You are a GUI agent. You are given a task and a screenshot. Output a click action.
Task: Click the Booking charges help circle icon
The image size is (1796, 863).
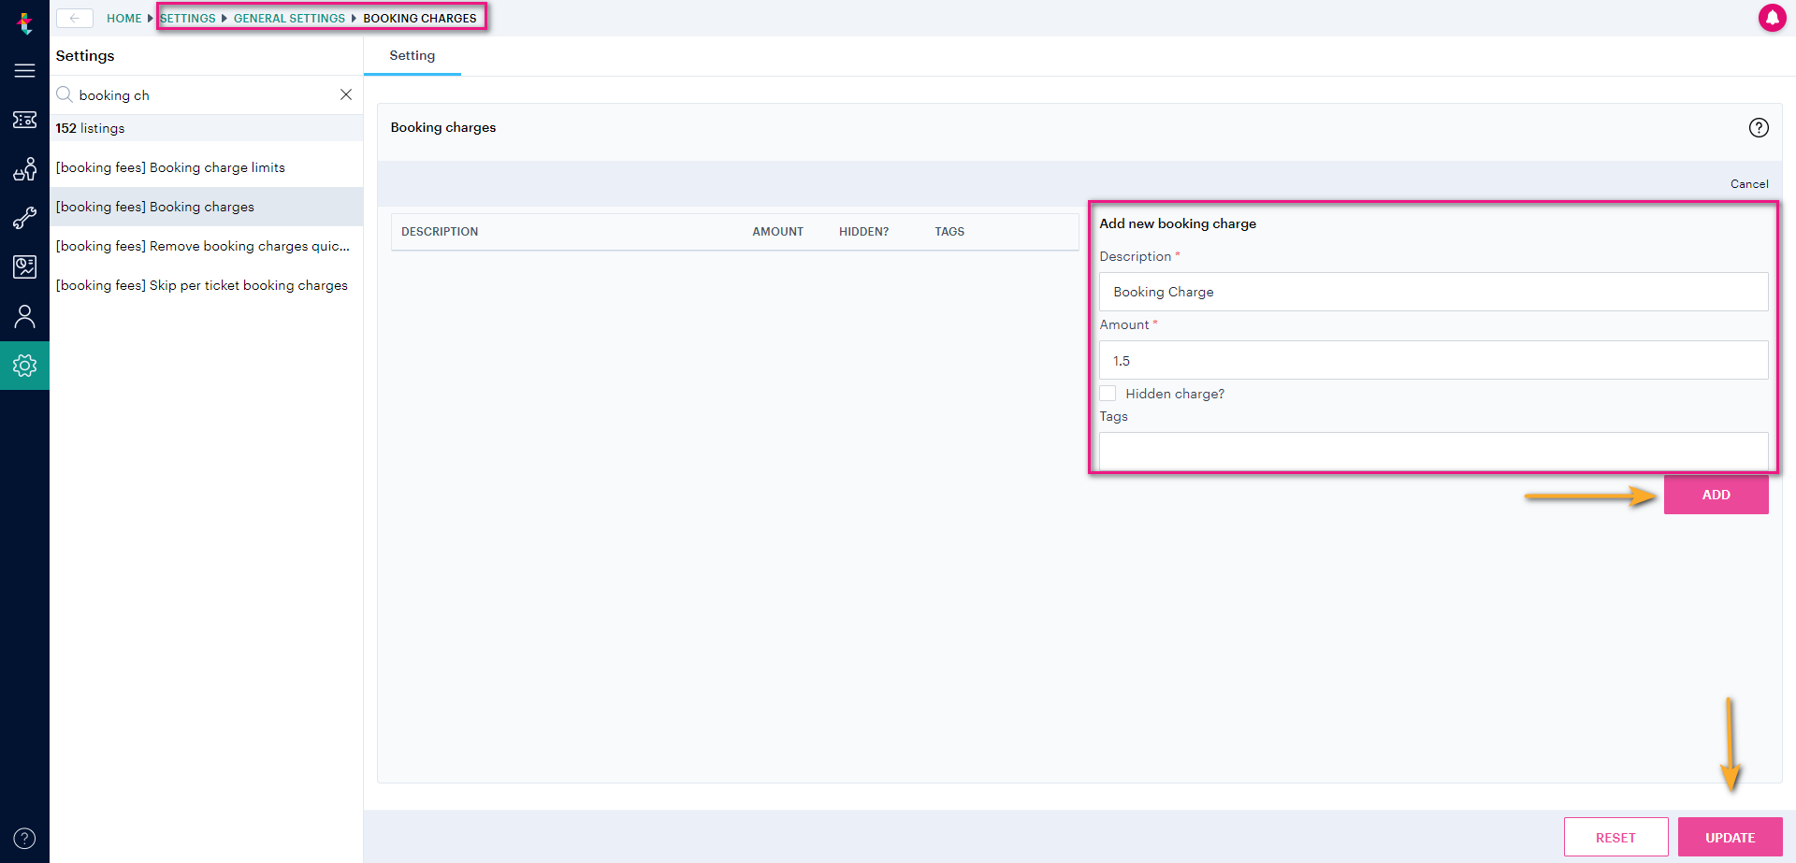[x=1759, y=128]
